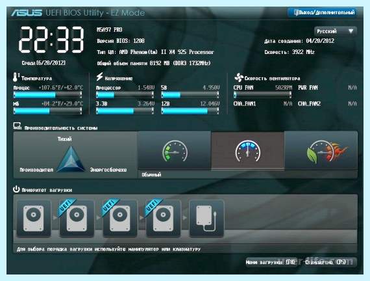Click the 3.3B voltage bar
370x281 pixels.
point(125,111)
